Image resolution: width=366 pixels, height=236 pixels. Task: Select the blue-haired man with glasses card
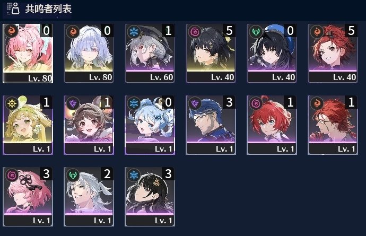pyautogui.click(x=211, y=125)
